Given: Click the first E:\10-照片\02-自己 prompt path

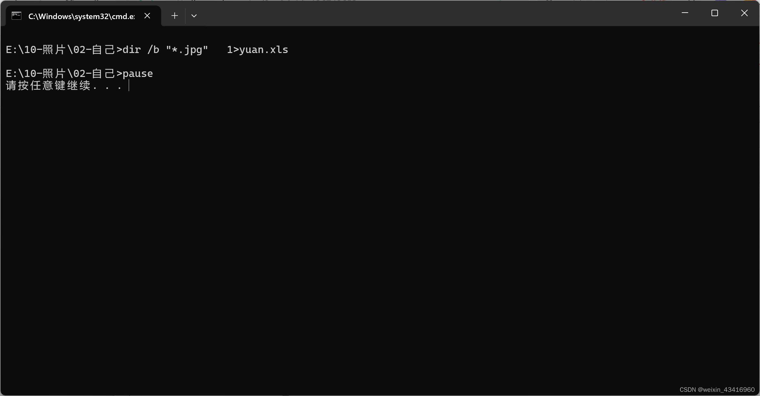Looking at the screenshot, I should click(x=61, y=50).
